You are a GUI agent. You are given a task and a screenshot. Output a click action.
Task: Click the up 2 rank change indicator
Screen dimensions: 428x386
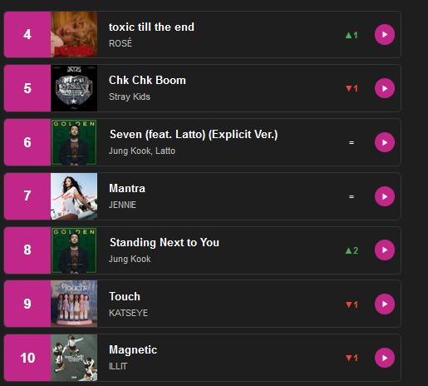(x=352, y=250)
